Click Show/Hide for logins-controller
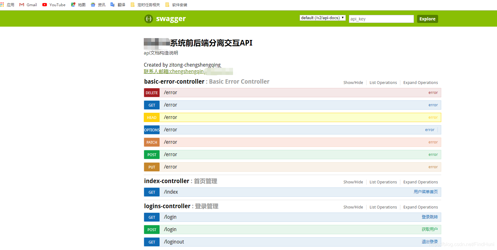Screen dimensions: 497x250 pos(353,207)
